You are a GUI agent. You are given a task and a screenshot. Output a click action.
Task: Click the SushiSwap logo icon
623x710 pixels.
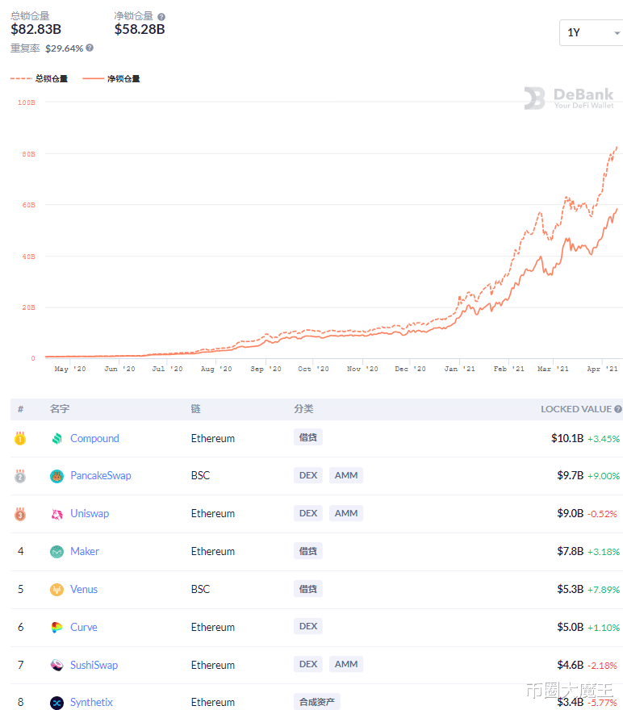click(56, 666)
